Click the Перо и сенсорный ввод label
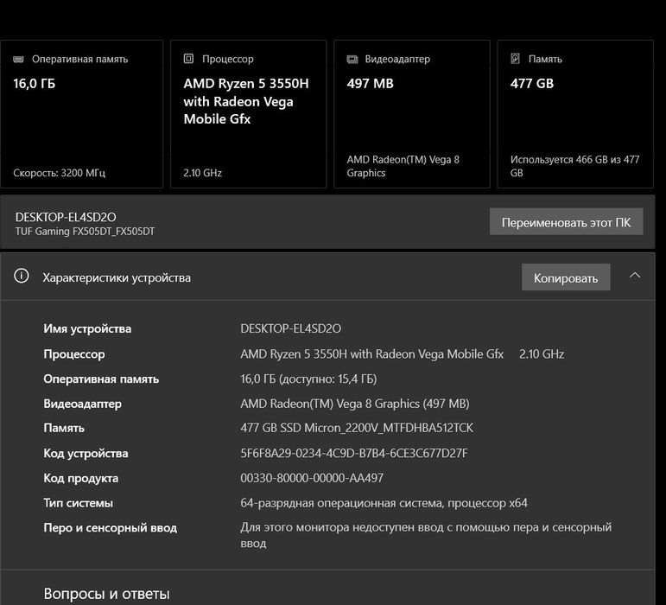This screenshot has height=605, width=666. 110,528
